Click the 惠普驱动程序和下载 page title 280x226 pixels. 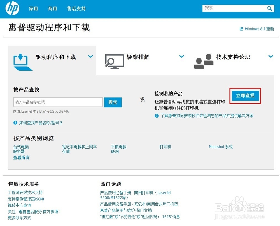tap(49, 28)
